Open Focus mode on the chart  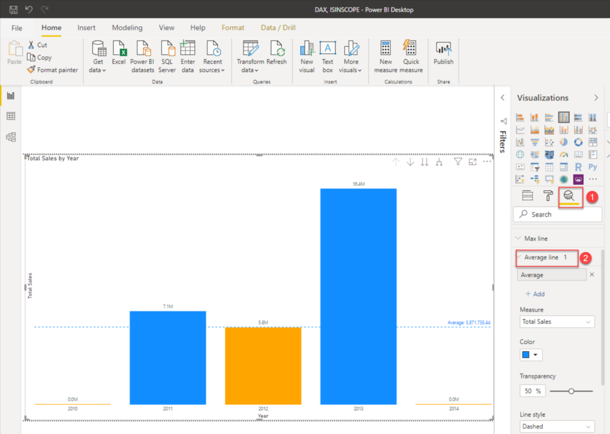472,162
